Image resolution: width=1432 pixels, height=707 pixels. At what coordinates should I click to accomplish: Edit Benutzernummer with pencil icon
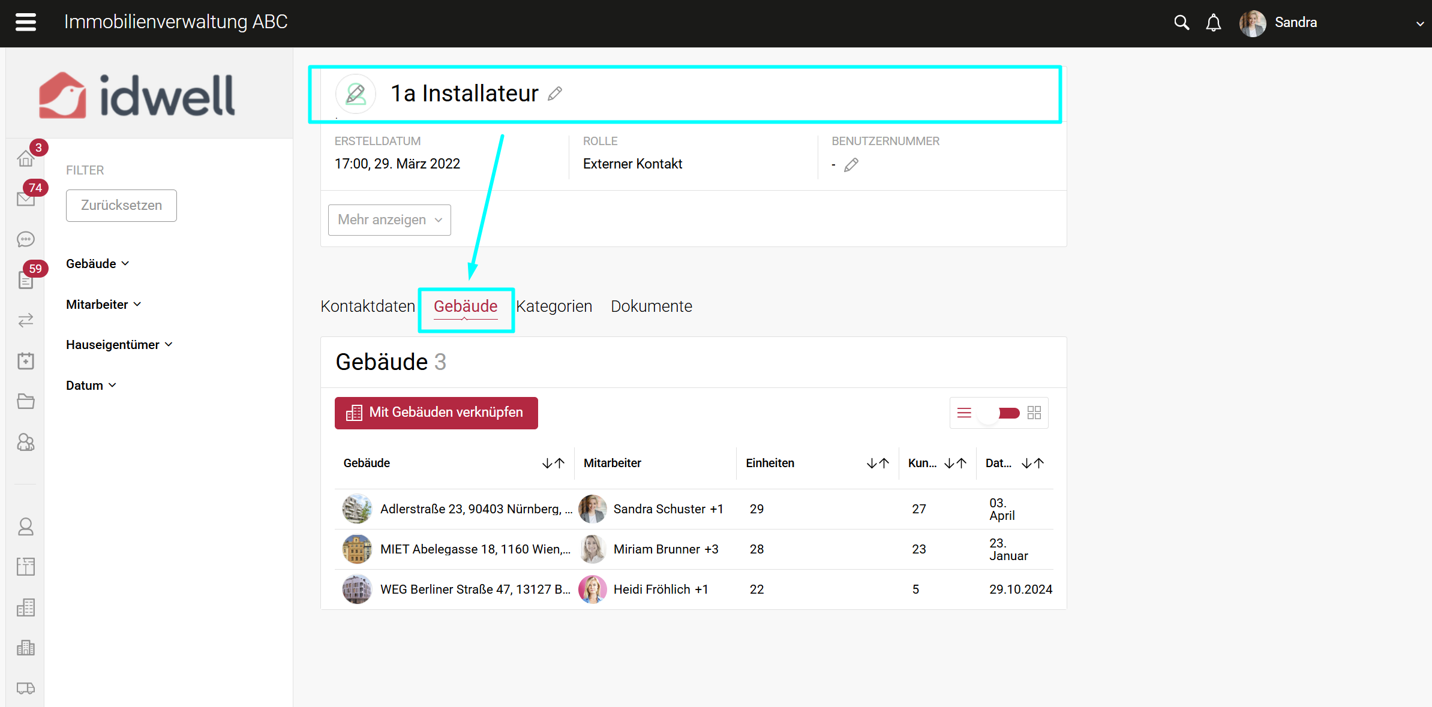coord(851,164)
